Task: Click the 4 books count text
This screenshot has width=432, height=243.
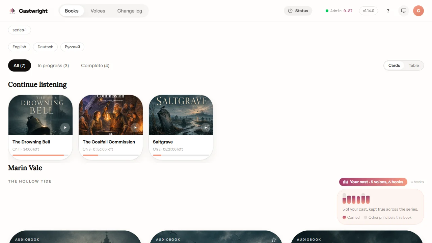Action: coord(417,182)
